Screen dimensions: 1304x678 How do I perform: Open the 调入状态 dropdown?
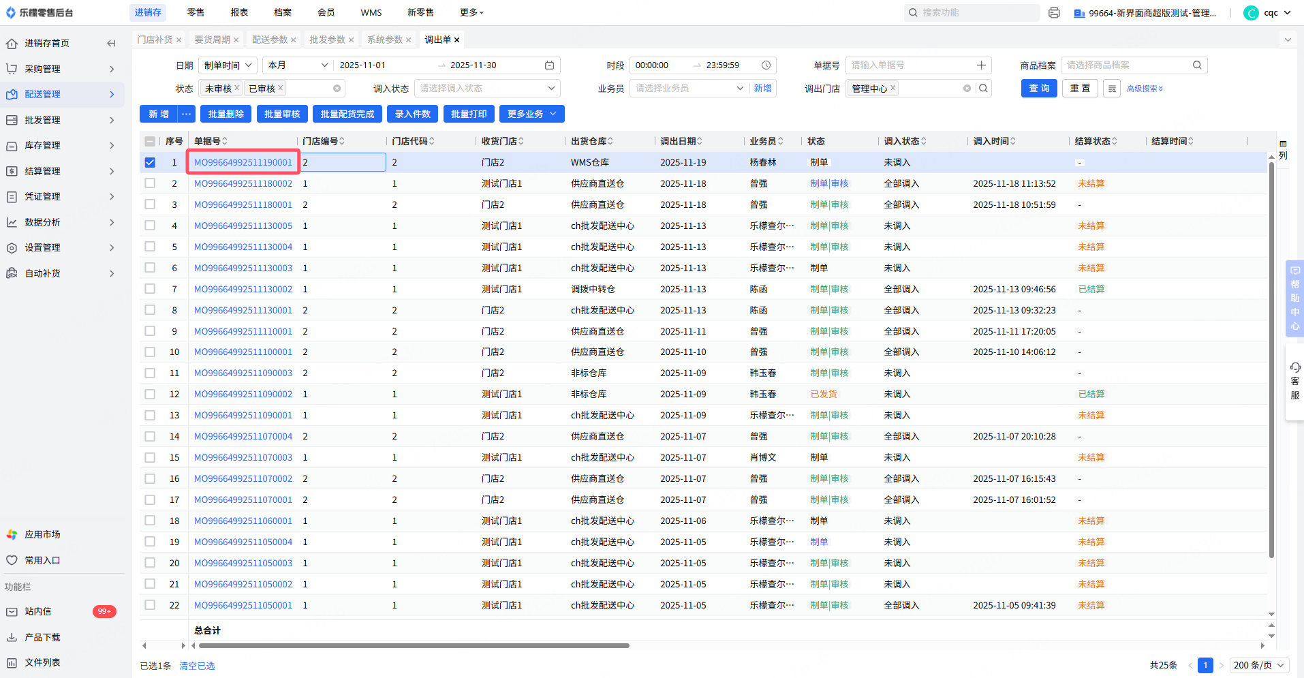click(x=486, y=89)
